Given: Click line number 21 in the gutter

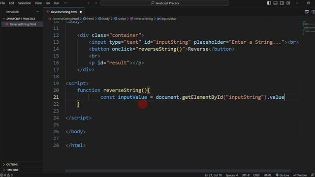Looking at the screenshot, I should coord(56,97).
